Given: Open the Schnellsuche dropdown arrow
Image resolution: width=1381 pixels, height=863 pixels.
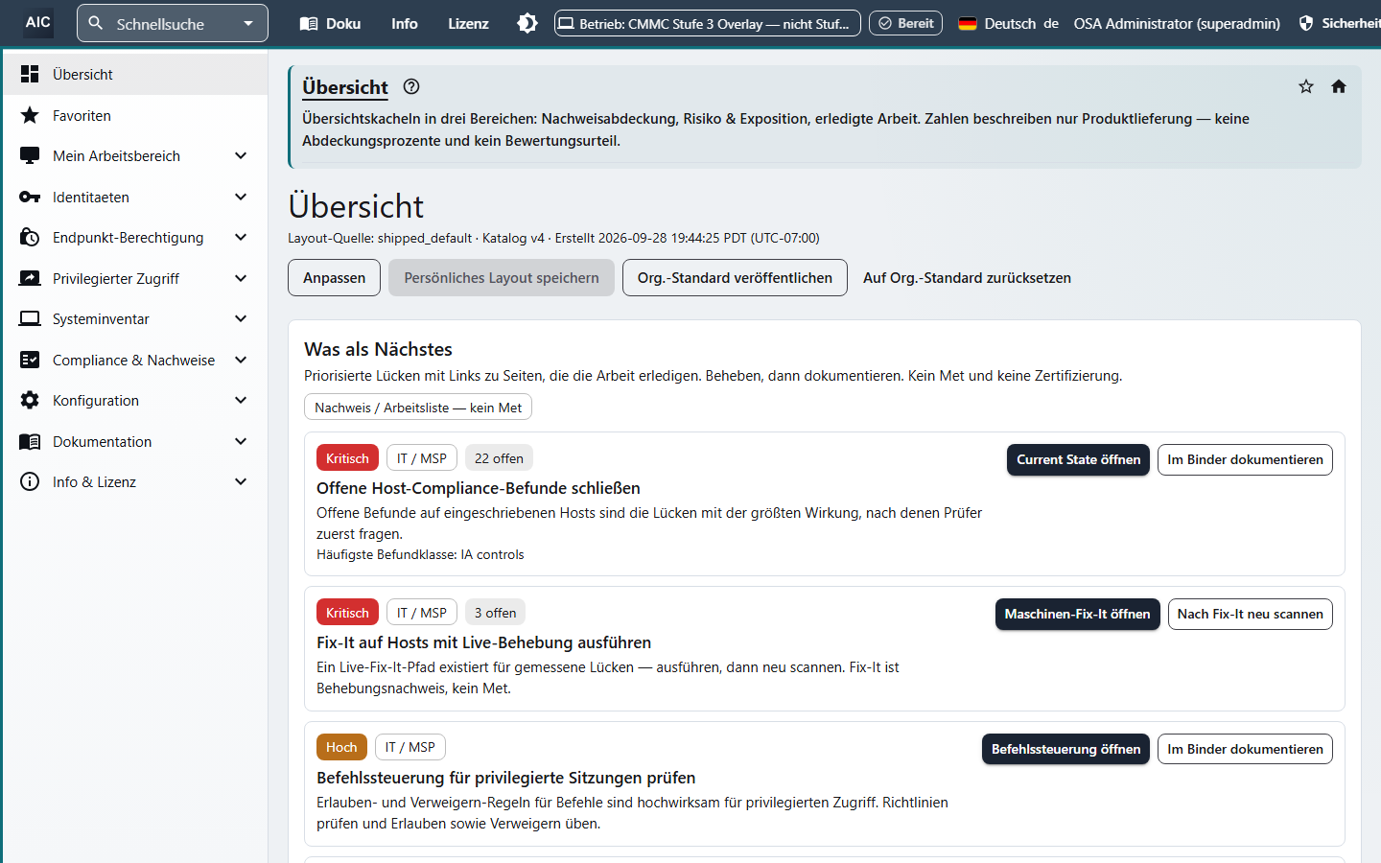Looking at the screenshot, I should [248, 24].
